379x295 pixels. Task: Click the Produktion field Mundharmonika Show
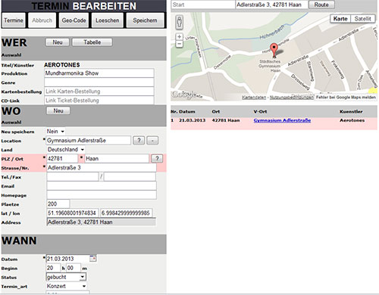point(99,73)
